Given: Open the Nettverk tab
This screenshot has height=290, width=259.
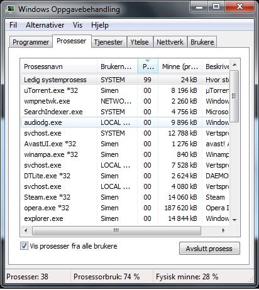Looking at the screenshot, I should pos(170,42).
